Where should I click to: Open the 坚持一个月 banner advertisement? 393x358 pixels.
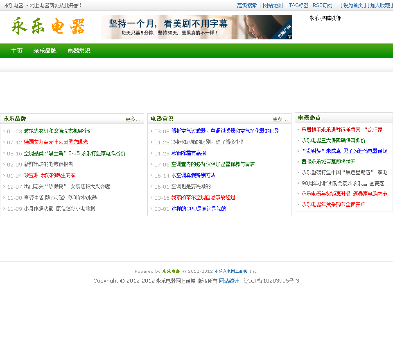pos(196,27)
